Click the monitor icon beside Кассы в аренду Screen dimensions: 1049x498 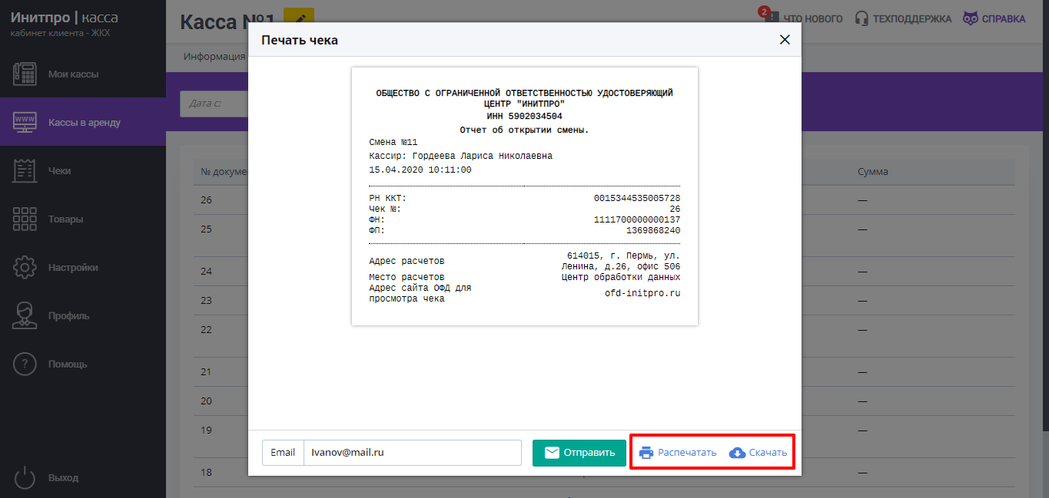coord(25,122)
